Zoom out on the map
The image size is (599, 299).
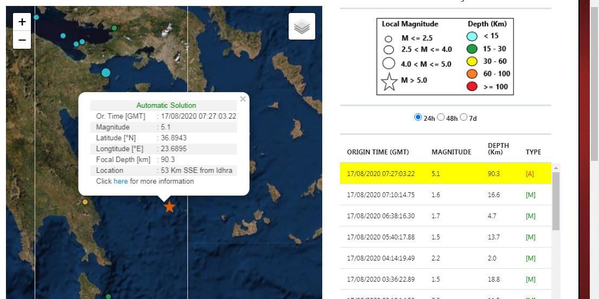click(22, 40)
